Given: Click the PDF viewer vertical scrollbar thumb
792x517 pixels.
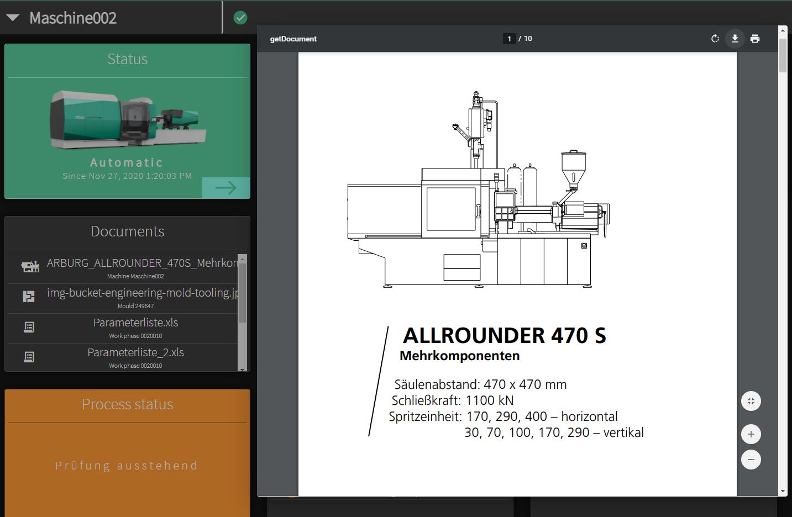Looking at the screenshot, I should click(x=783, y=55).
